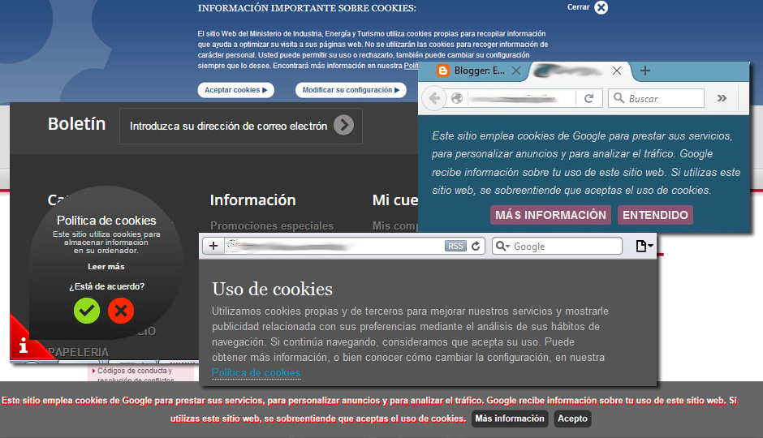Click the Safari add bookmark plus button
Image resolution: width=763 pixels, height=438 pixels.
[213, 246]
